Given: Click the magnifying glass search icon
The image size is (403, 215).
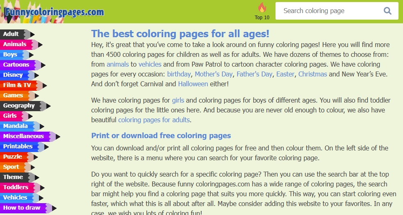Looking at the screenshot, I should [387, 11].
